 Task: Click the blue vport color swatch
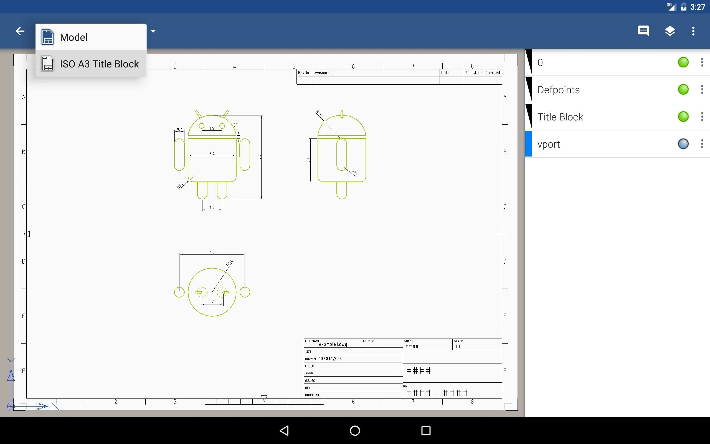tap(528, 144)
